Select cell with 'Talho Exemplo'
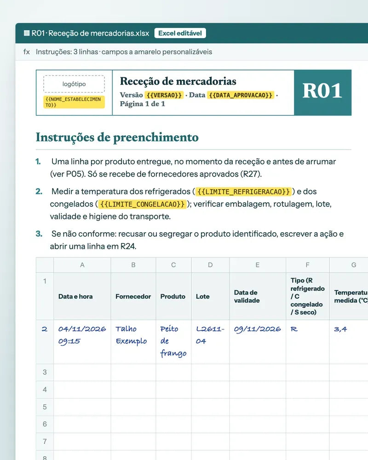 [133, 342]
